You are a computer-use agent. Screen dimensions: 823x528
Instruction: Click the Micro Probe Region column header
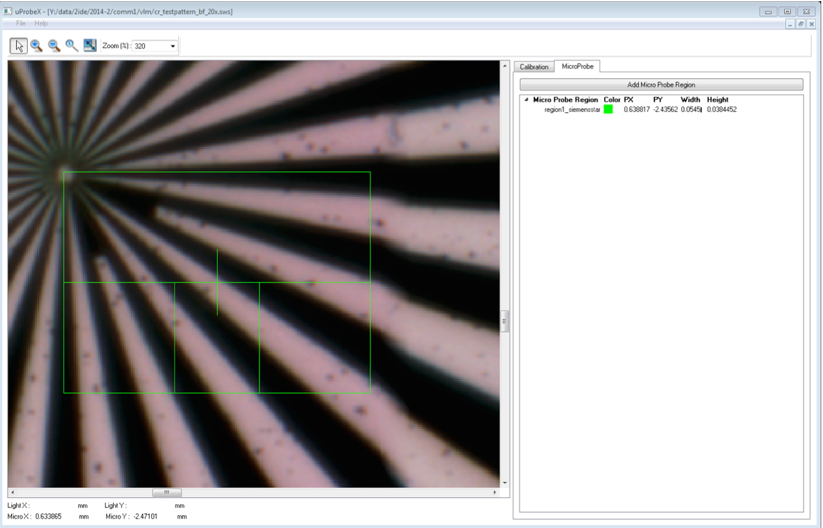565,100
